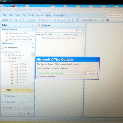Click the Filter funnel icon in toolbar
This screenshot has height=123, width=123.
point(73,20)
